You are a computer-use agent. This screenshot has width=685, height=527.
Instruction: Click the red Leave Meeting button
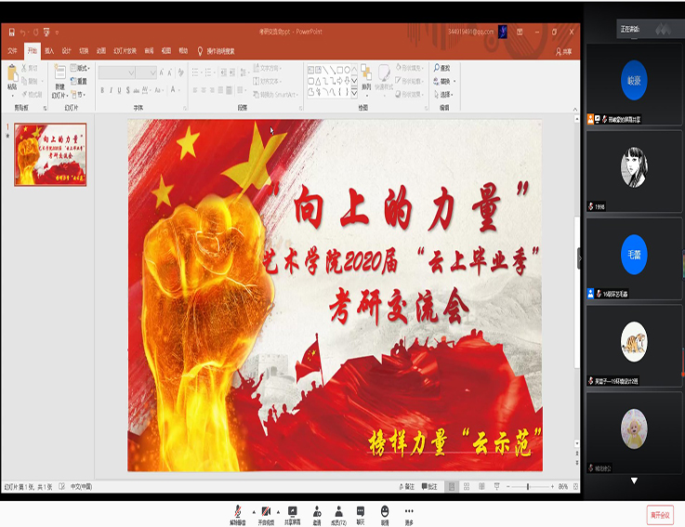coord(660,515)
